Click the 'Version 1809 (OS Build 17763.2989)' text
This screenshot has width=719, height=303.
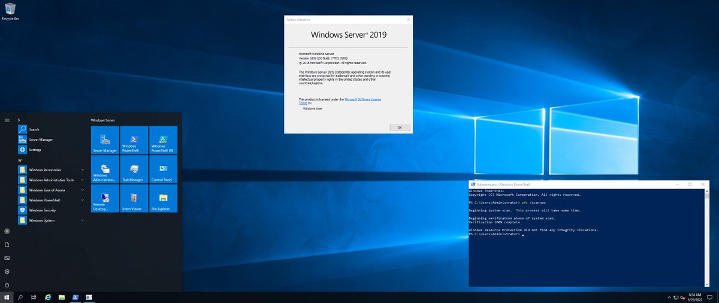(323, 59)
